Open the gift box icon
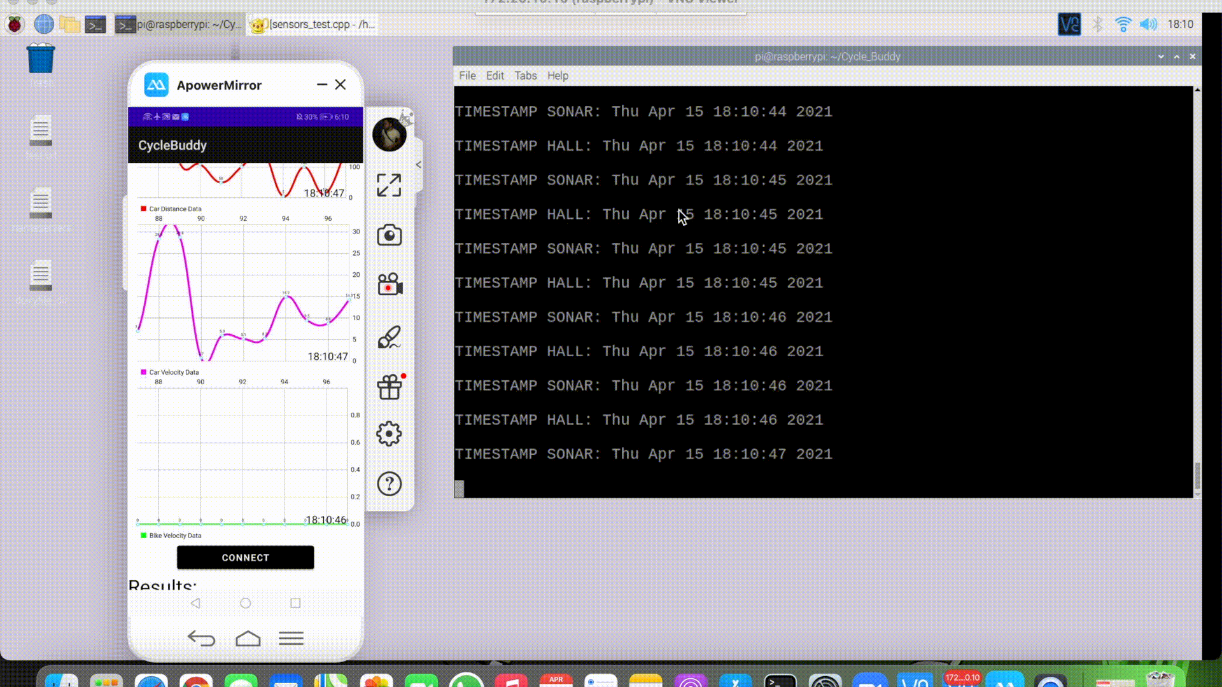The height and width of the screenshot is (687, 1222). click(390, 387)
